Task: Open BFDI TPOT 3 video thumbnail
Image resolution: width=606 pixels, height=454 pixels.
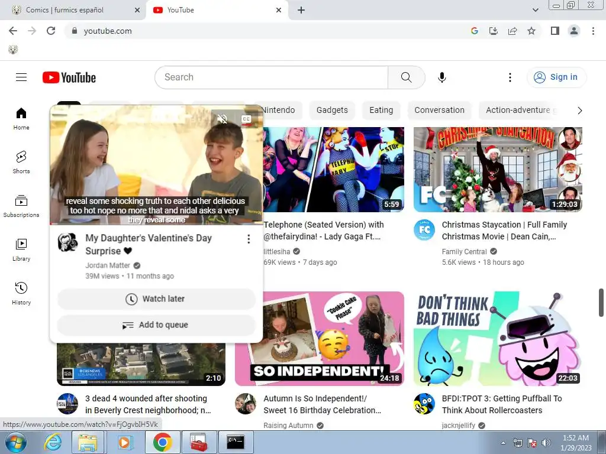Action: pyautogui.click(x=498, y=339)
